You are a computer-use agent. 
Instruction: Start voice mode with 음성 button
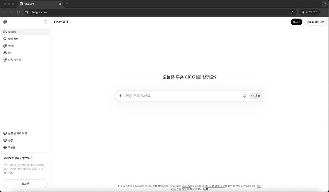pyautogui.click(x=255, y=96)
